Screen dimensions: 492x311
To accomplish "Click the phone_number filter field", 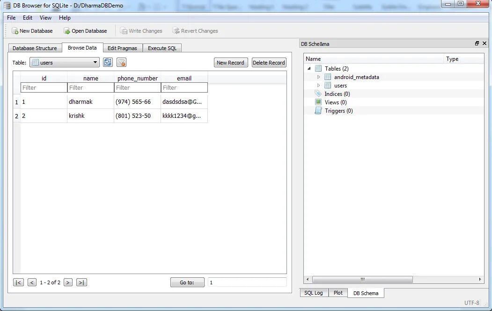I will pyautogui.click(x=138, y=87).
